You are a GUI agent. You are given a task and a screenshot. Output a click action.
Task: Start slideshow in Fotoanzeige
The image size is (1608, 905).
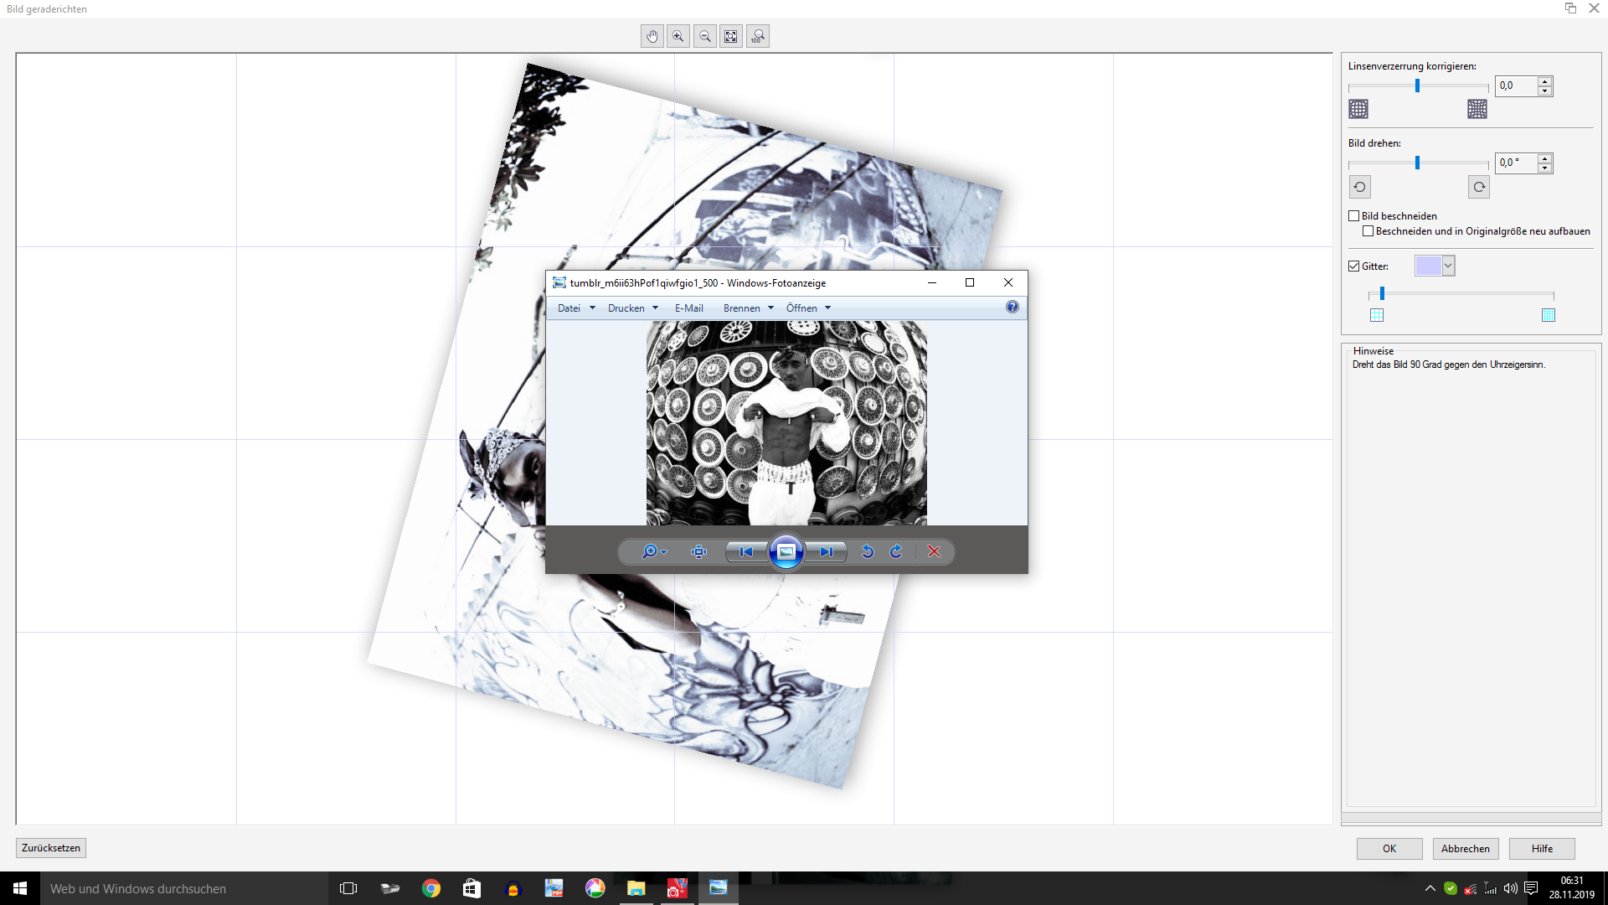point(786,551)
